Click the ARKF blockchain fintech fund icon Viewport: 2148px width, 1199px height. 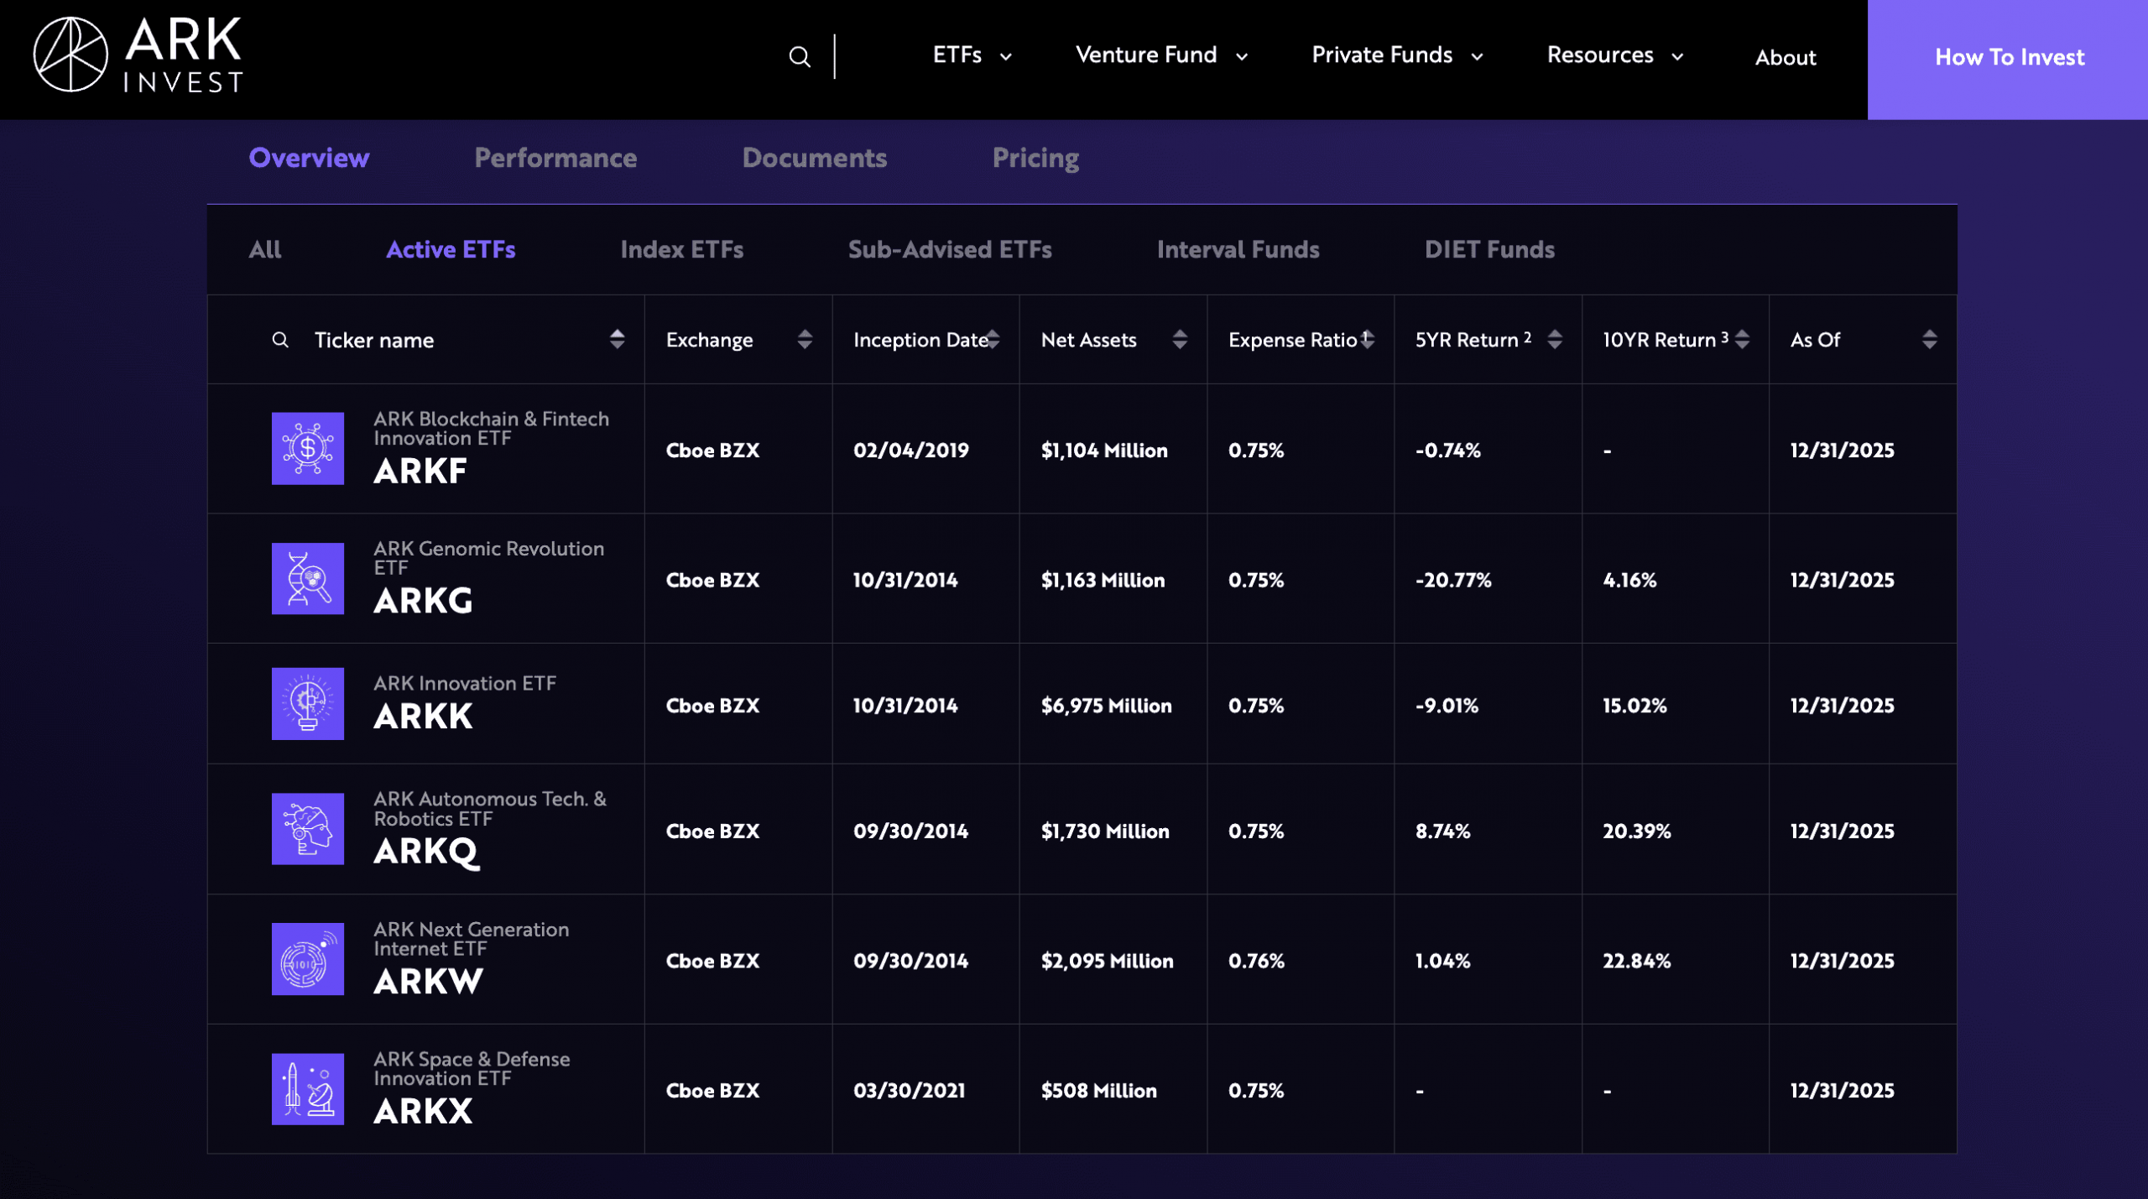coord(308,448)
